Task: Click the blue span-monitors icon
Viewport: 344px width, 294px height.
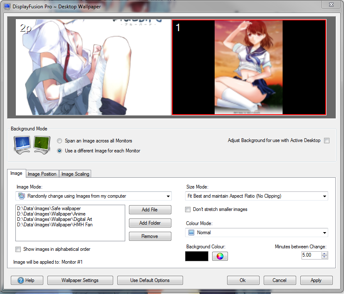Action: pos(22,145)
